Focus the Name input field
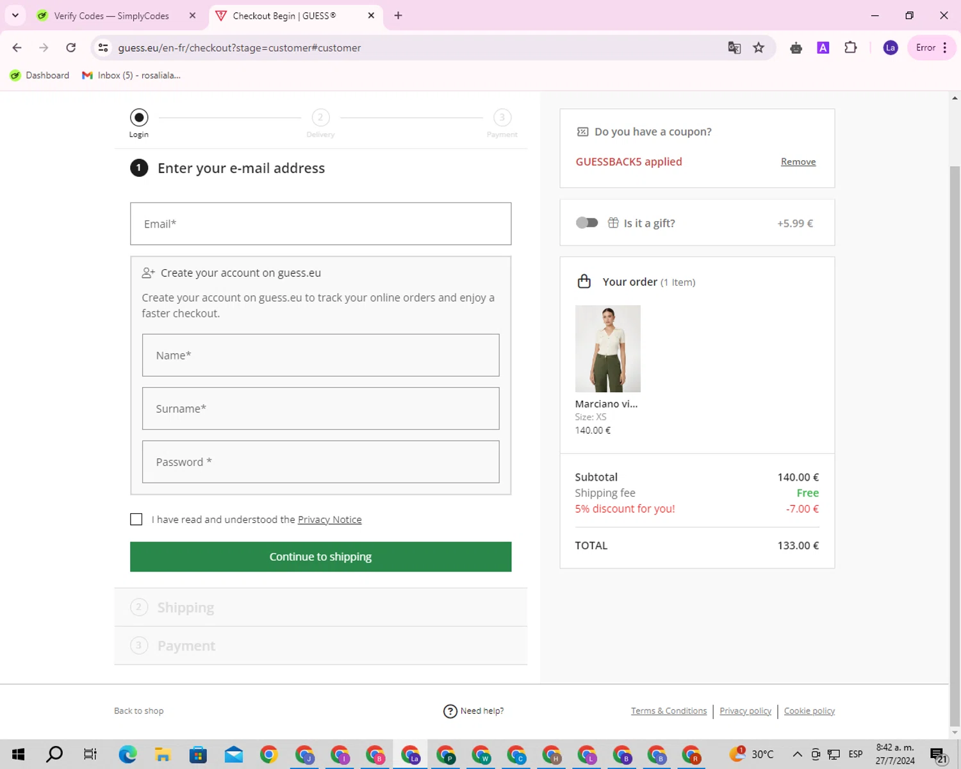Image resolution: width=961 pixels, height=769 pixels. [320, 355]
